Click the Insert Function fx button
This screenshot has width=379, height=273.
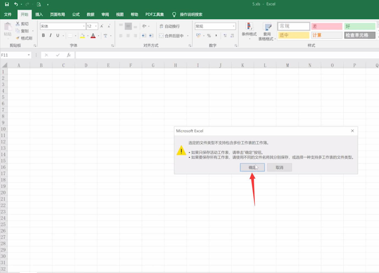(69, 55)
